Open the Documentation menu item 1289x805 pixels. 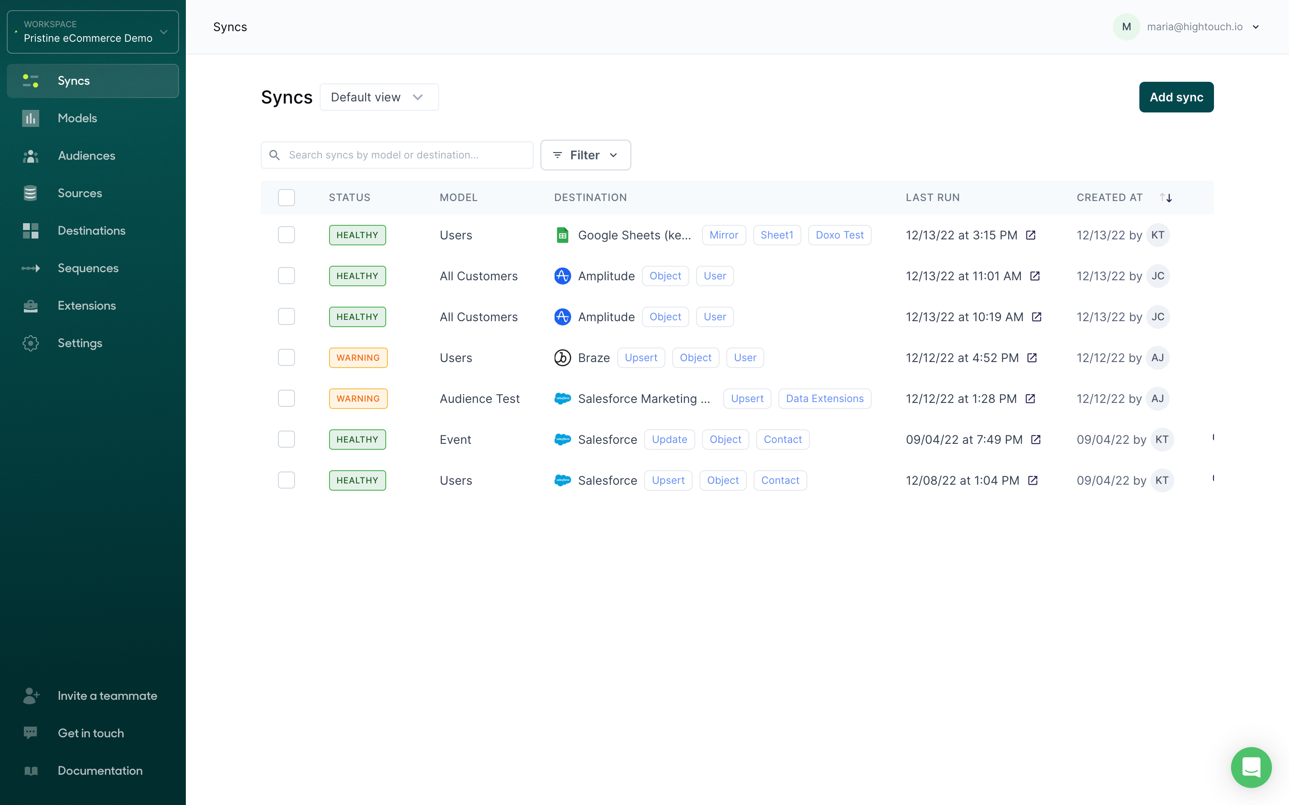tap(100, 770)
